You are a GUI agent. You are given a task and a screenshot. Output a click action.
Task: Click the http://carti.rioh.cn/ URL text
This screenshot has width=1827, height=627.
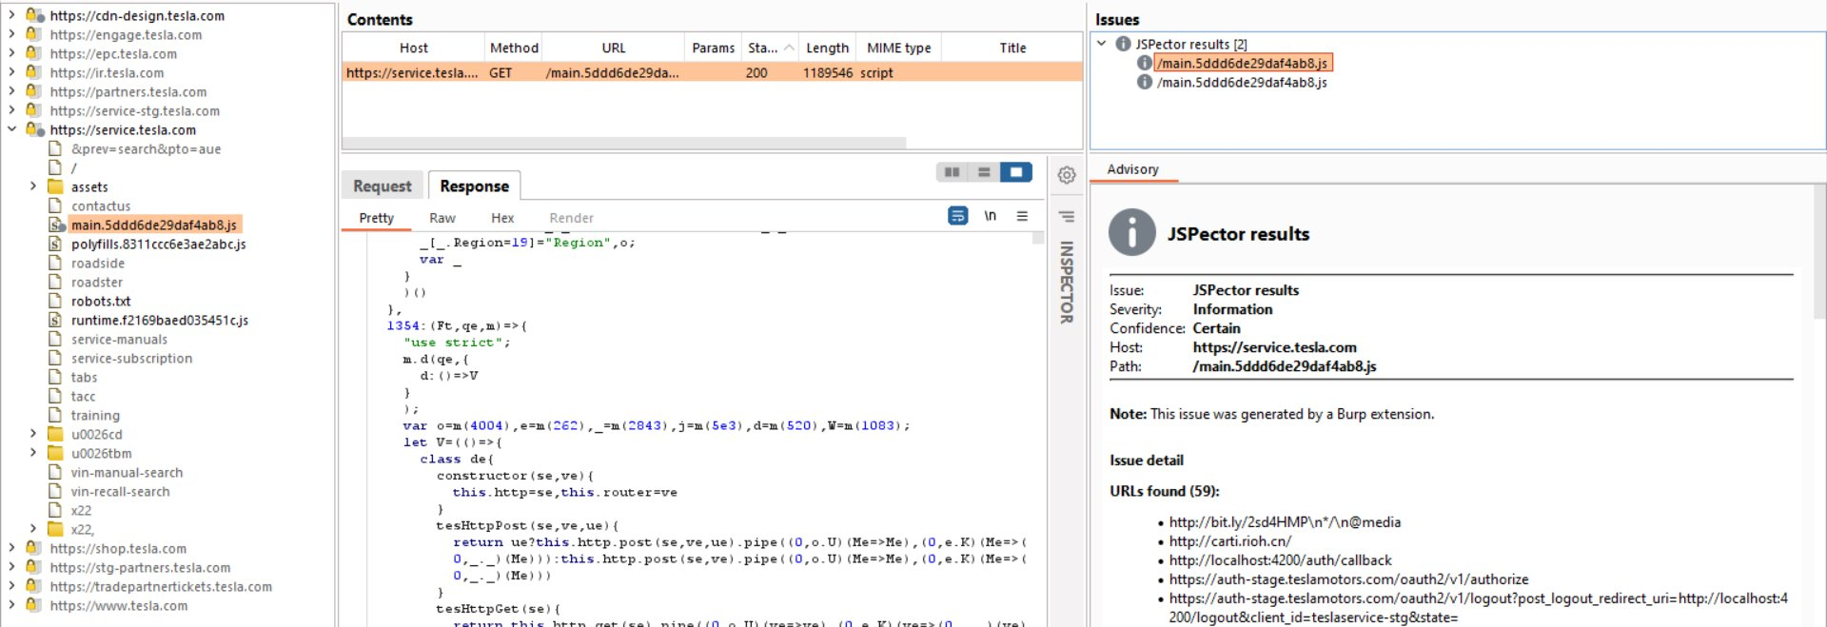coord(1230,540)
